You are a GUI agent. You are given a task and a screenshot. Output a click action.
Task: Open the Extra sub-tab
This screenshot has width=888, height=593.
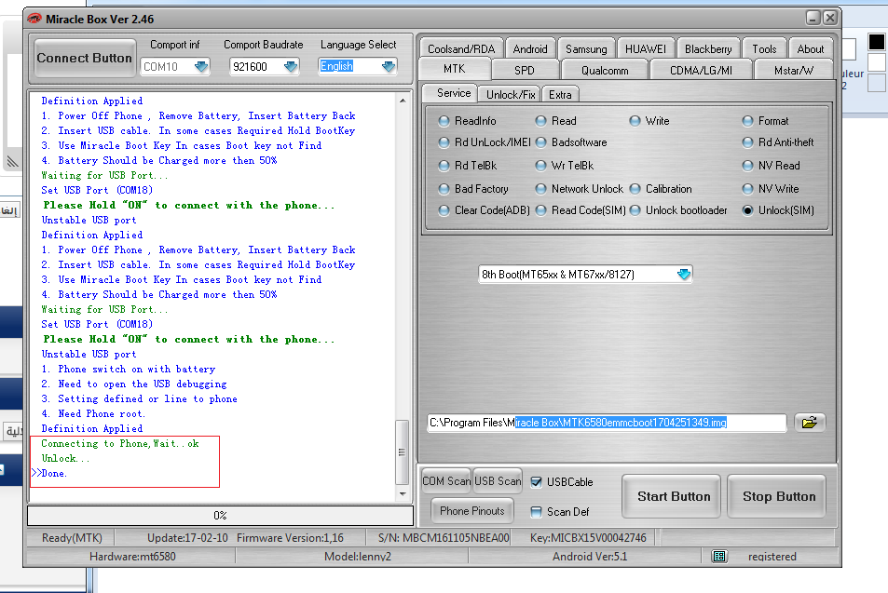click(x=560, y=95)
